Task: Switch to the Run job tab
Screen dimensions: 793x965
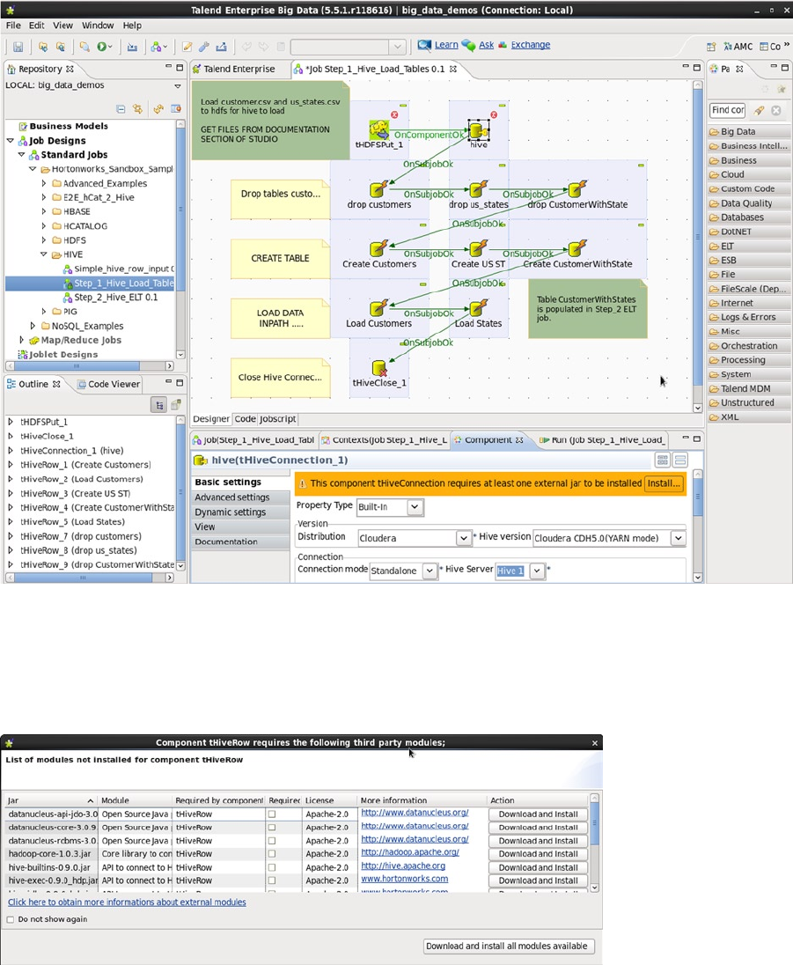Action: point(602,440)
